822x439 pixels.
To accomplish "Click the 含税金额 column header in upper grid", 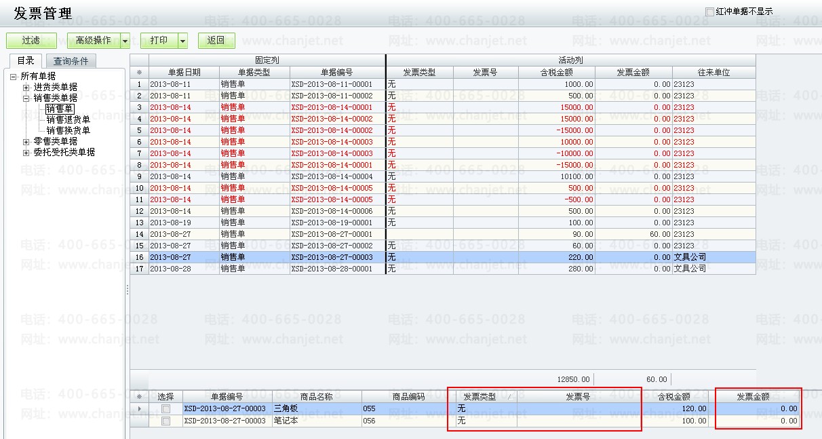I will (x=556, y=73).
